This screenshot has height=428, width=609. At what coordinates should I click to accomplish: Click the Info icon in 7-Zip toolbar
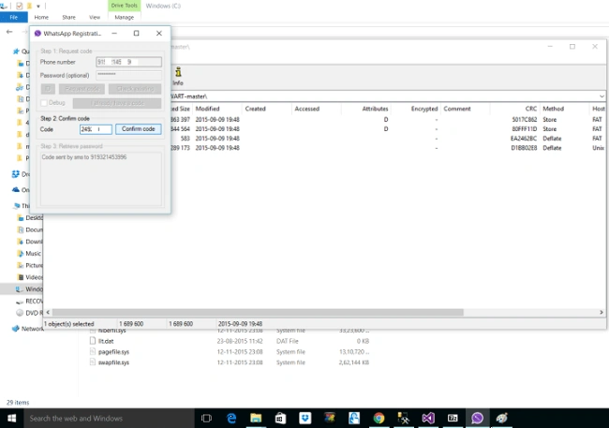[x=178, y=76]
